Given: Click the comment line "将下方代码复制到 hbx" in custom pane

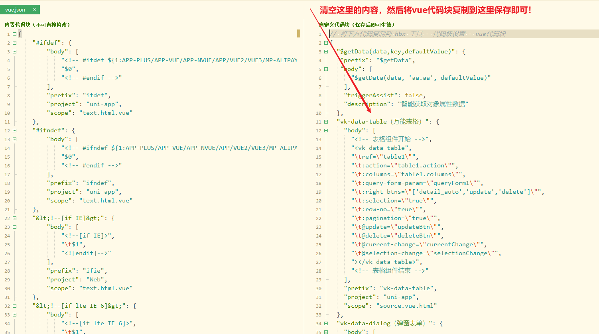Looking at the screenshot, I should (418, 34).
